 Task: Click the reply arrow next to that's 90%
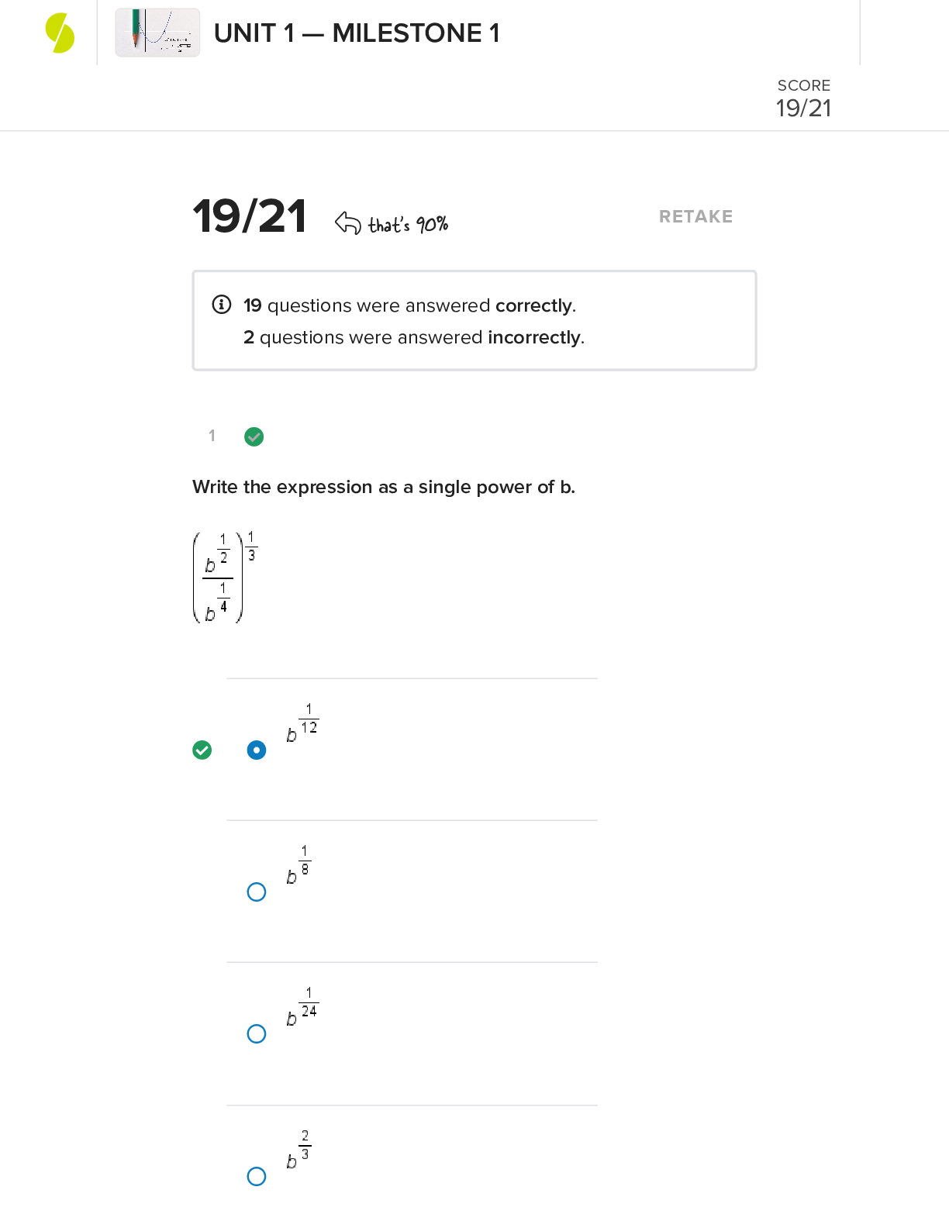(347, 223)
